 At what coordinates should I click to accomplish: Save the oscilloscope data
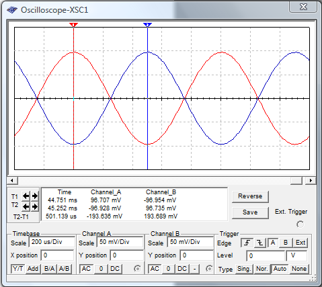coord(250,212)
